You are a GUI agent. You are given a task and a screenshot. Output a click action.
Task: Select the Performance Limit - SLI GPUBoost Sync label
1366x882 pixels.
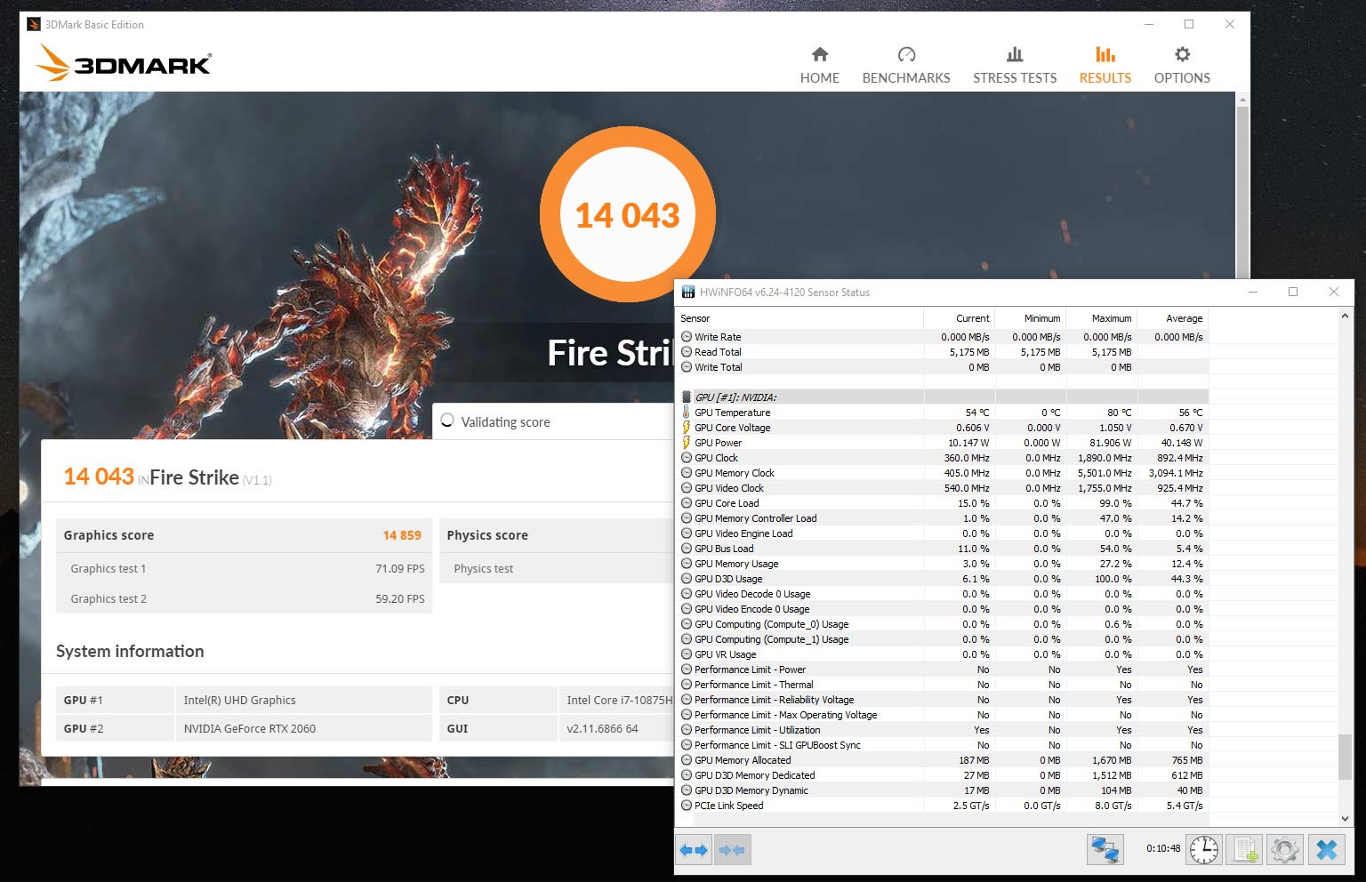point(777,745)
